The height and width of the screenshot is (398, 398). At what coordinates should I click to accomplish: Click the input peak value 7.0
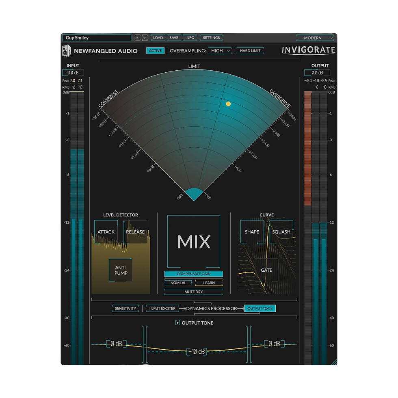(73, 81)
